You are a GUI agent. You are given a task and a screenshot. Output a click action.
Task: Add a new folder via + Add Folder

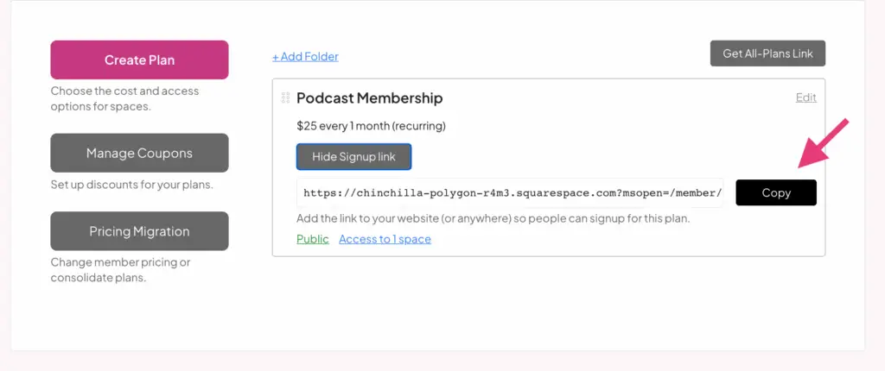(305, 57)
